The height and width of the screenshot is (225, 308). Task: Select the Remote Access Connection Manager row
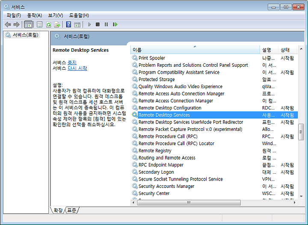[214, 101]
